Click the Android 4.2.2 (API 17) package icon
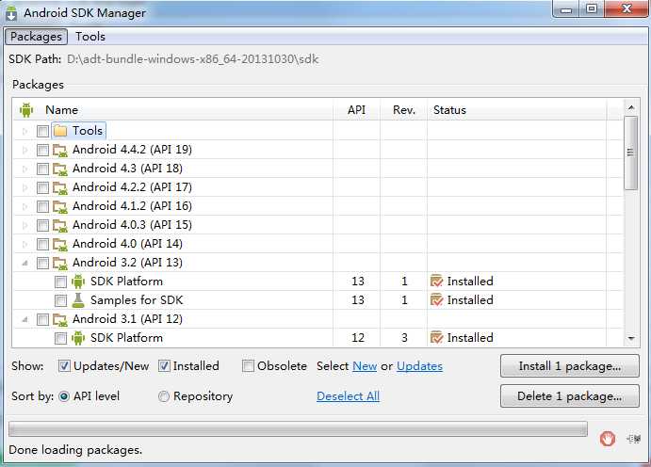 (60, 188)
